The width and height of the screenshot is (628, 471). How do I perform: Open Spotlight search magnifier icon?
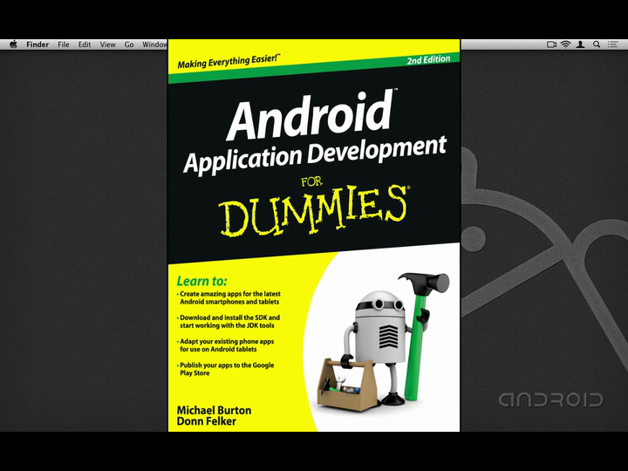tap(597, 44)
